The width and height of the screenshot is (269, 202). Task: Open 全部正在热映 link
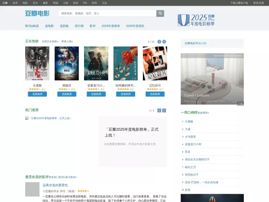click(50, 41)
